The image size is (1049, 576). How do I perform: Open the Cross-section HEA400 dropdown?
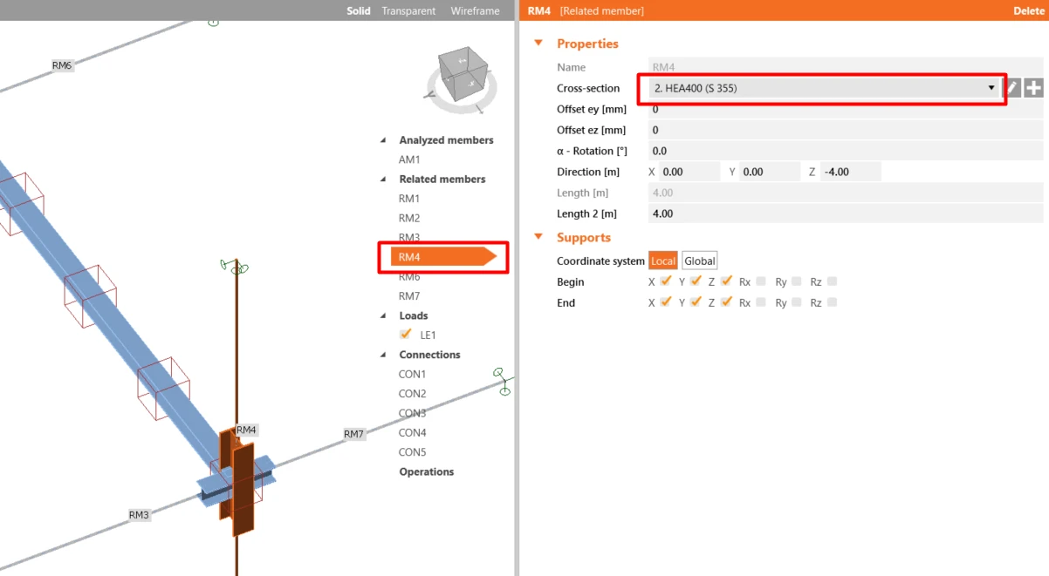825,88
